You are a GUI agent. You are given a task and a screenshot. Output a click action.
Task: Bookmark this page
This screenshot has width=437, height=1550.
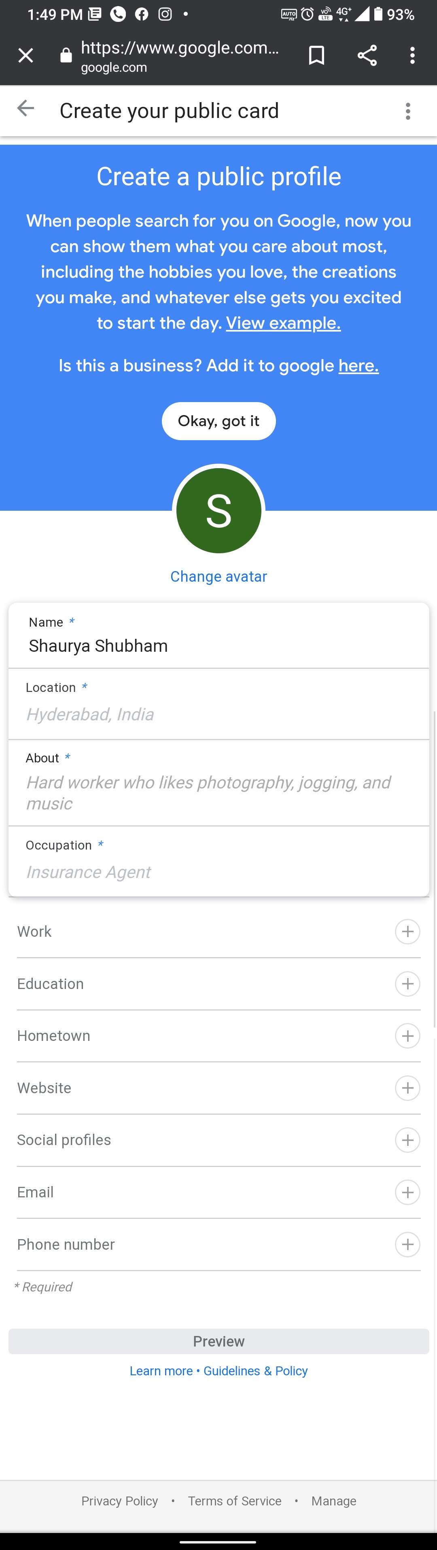pos(316,56)
